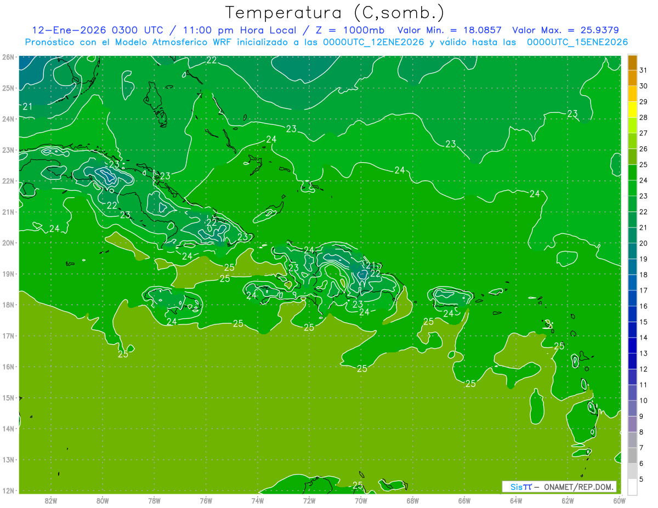Click the deep blue colorbar segment between 13 and 14
The image size is (658, 508).
click(632, 345)
